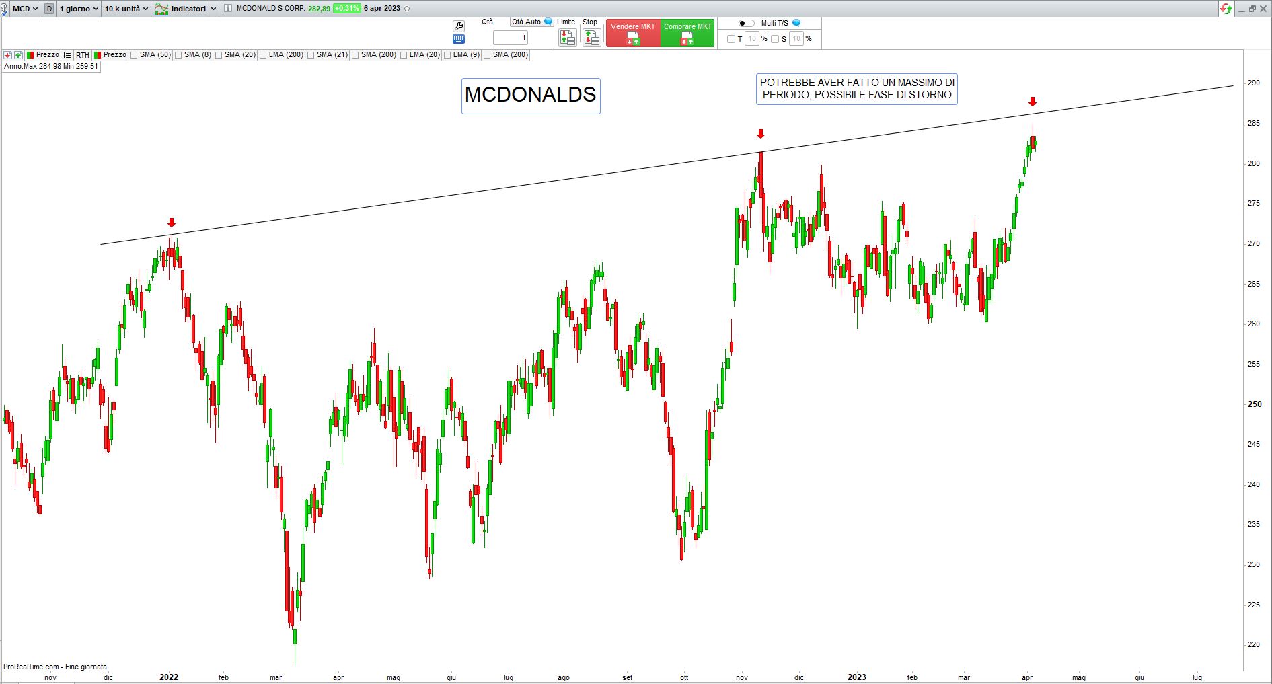This screenshot has width=1272, height=684.
Task: Click the '6 apr 2023' date label
Action: pyautogui.click(x=382, y=9)
